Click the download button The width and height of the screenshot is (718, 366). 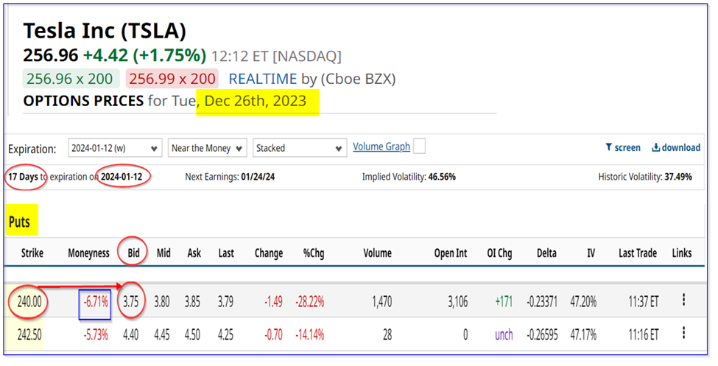(676, 147)
